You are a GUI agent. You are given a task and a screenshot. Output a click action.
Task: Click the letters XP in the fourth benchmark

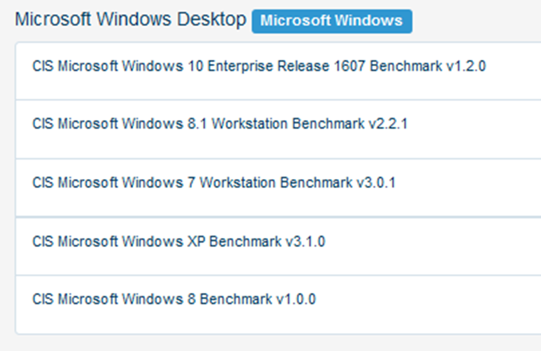[196, 241]
